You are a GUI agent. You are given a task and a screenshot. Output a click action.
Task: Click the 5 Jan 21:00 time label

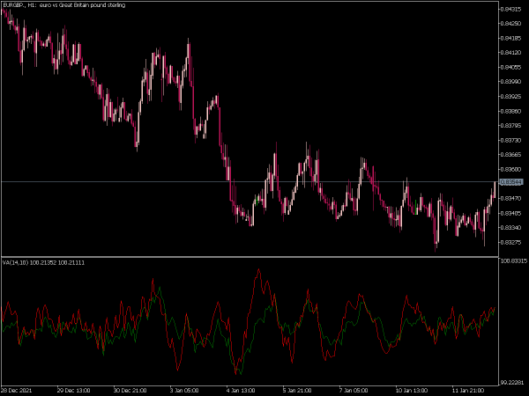[298, 391]
